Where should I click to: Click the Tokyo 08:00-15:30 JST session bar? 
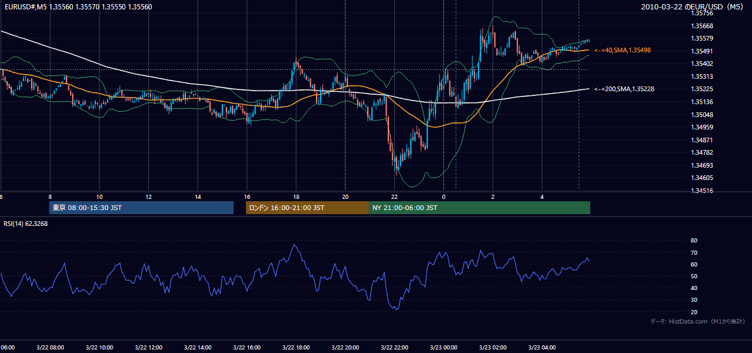pyautogui.click(x=141, y=208)
